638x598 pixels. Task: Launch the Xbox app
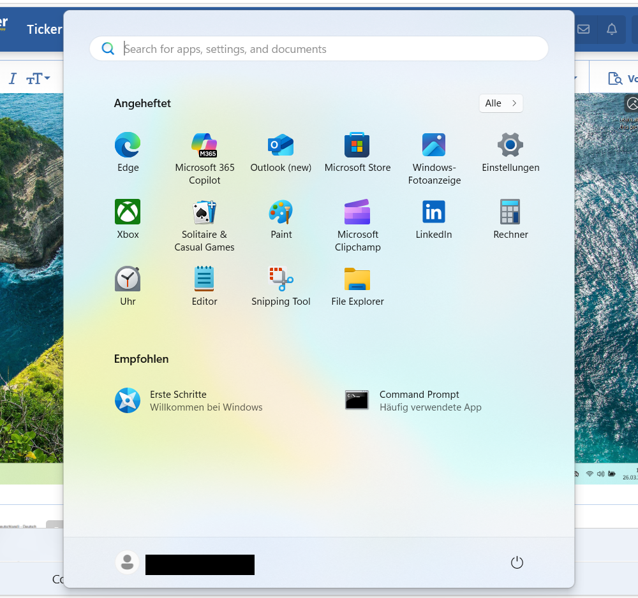click(x=128, y=219)
